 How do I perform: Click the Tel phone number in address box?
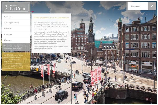pyautogui.click(x=13, y=64)
